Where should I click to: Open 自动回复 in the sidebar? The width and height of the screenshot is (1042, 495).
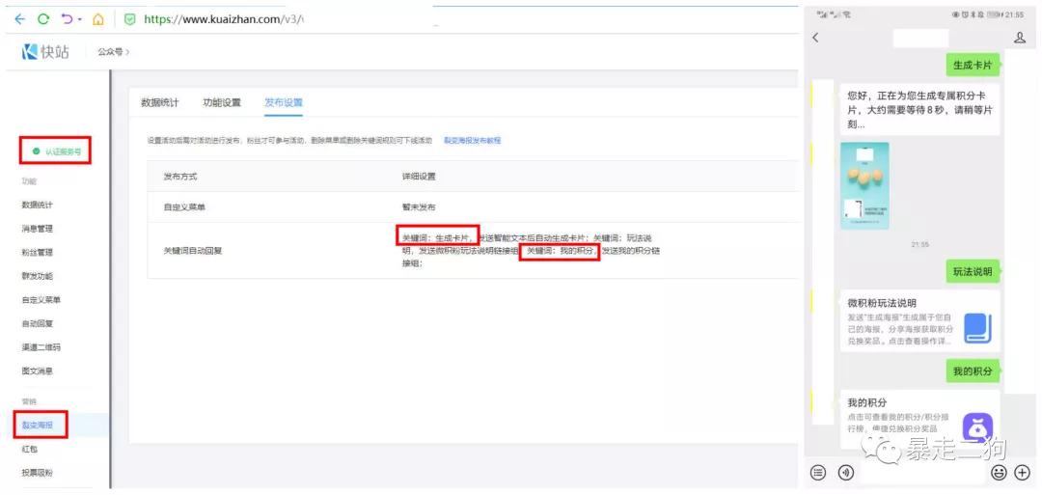click(x=38, y=323)
